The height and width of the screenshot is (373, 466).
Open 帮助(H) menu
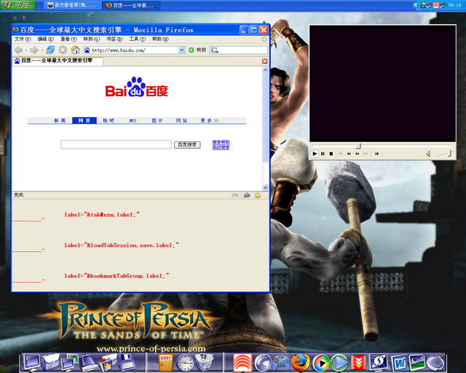[x=160, y=39]
